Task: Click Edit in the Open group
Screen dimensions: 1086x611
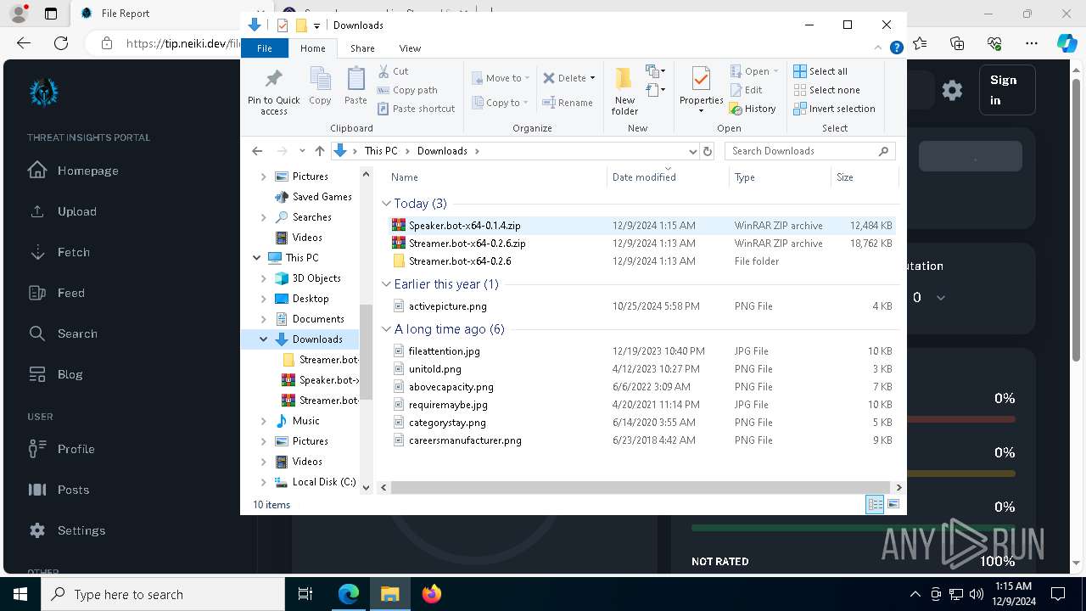Action: [x=745, y=90]
